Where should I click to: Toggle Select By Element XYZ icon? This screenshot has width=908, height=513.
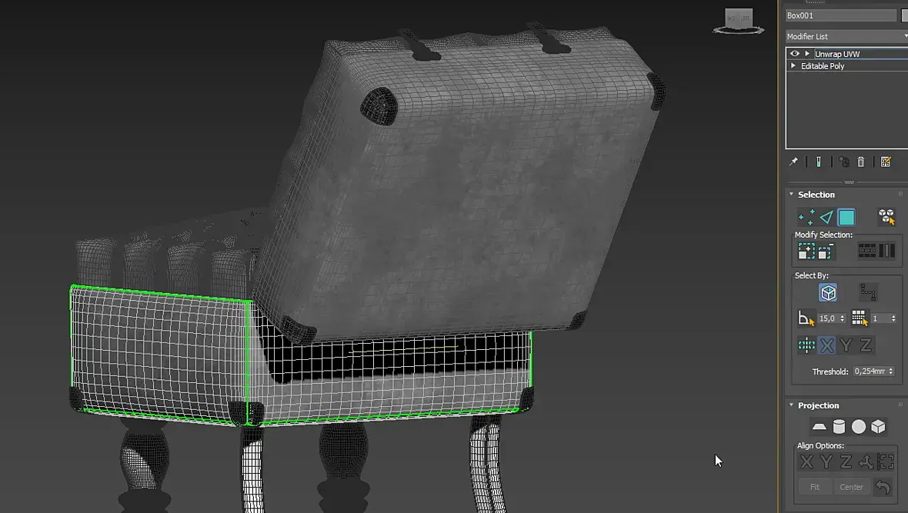[x=886, y=217]
